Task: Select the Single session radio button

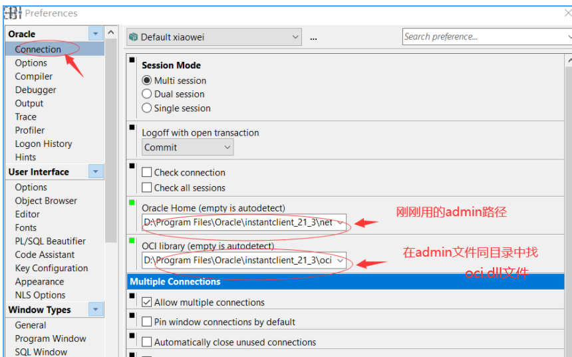Action: click(146, 108)
